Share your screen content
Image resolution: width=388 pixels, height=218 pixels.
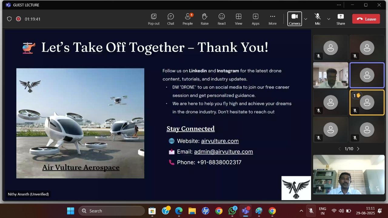click(x=340, y=19)
